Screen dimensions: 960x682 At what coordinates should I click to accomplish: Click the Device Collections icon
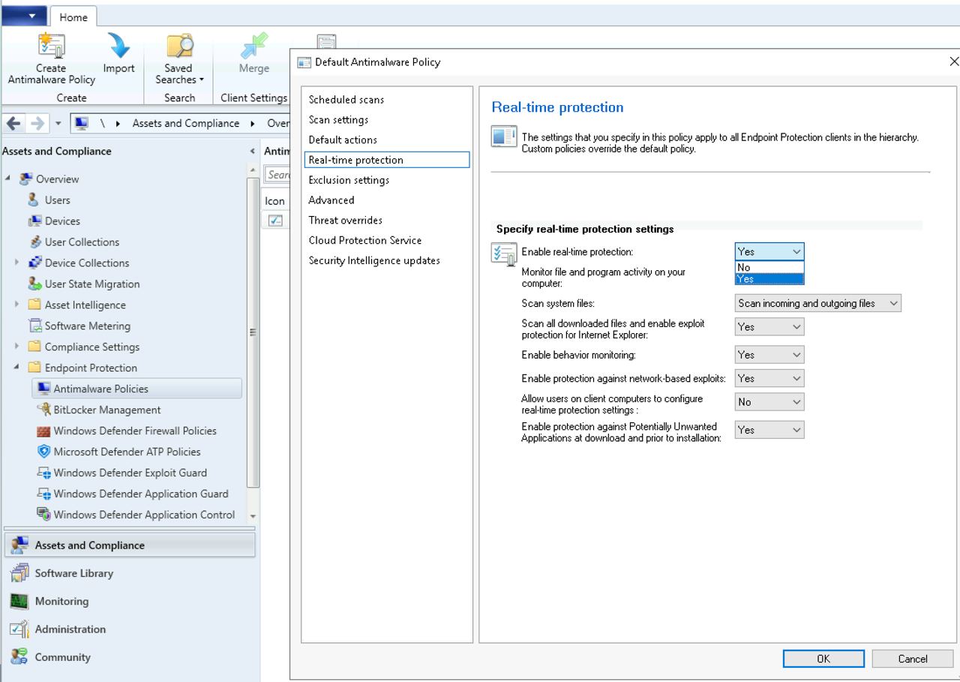tap(34, 263)
